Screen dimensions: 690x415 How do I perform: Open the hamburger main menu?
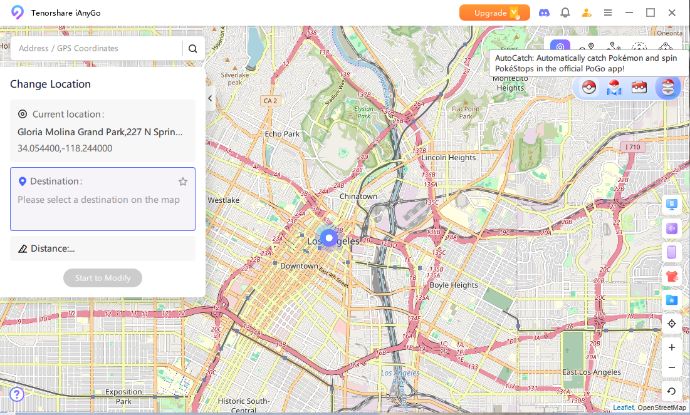608,13
